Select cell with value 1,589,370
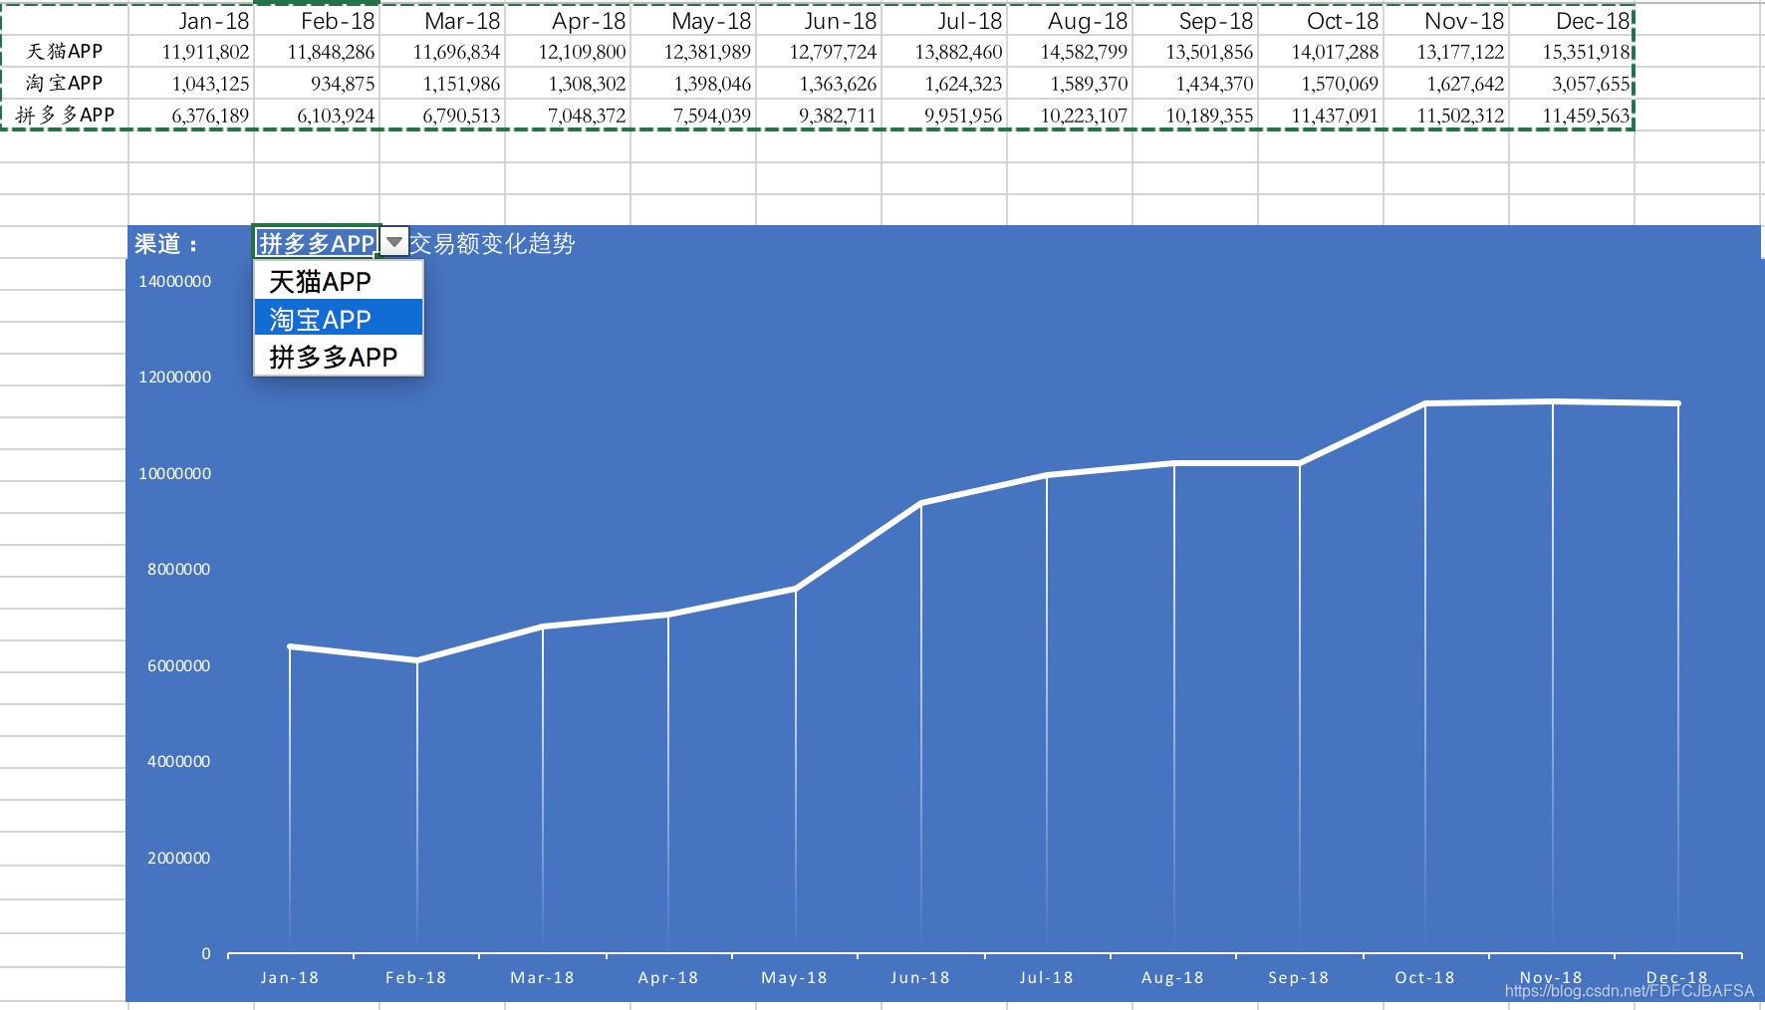Screen dimensions: 1765x1010 [x=1070, y=83]
